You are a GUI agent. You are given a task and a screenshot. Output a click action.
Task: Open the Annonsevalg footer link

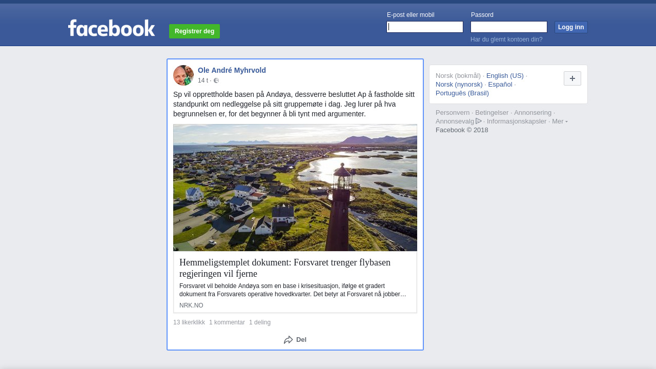[x=455, y=121]
